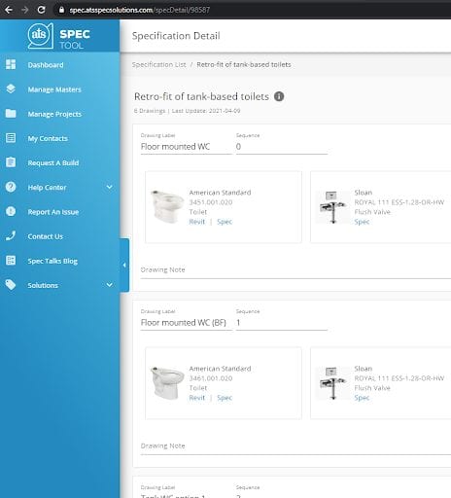Viewport: 451px width, 498px height.
Task: Click Drawing Note field under Floor mounted WC
Action: click(x=295, y=270)
